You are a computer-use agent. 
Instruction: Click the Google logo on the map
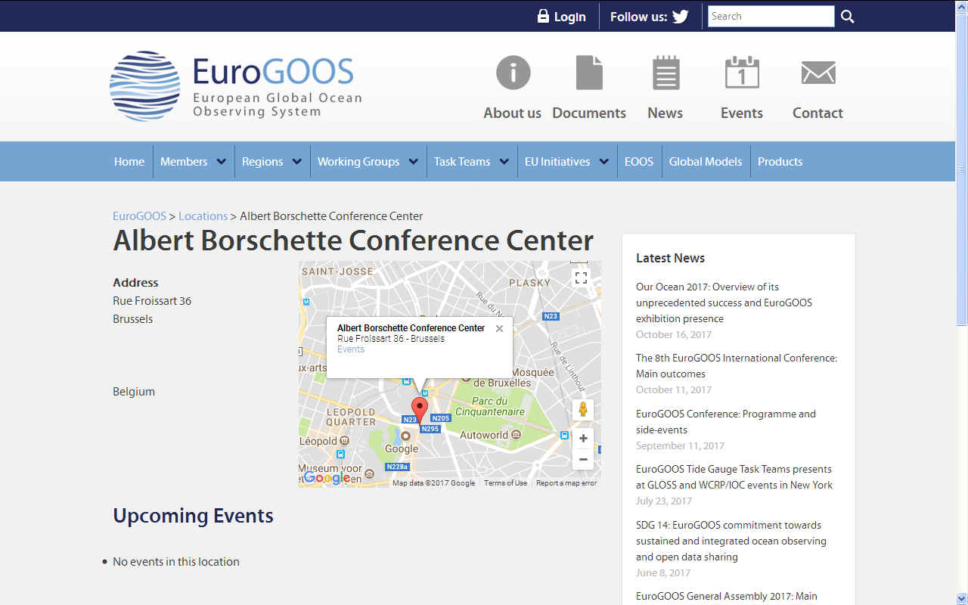coord(327,478)
